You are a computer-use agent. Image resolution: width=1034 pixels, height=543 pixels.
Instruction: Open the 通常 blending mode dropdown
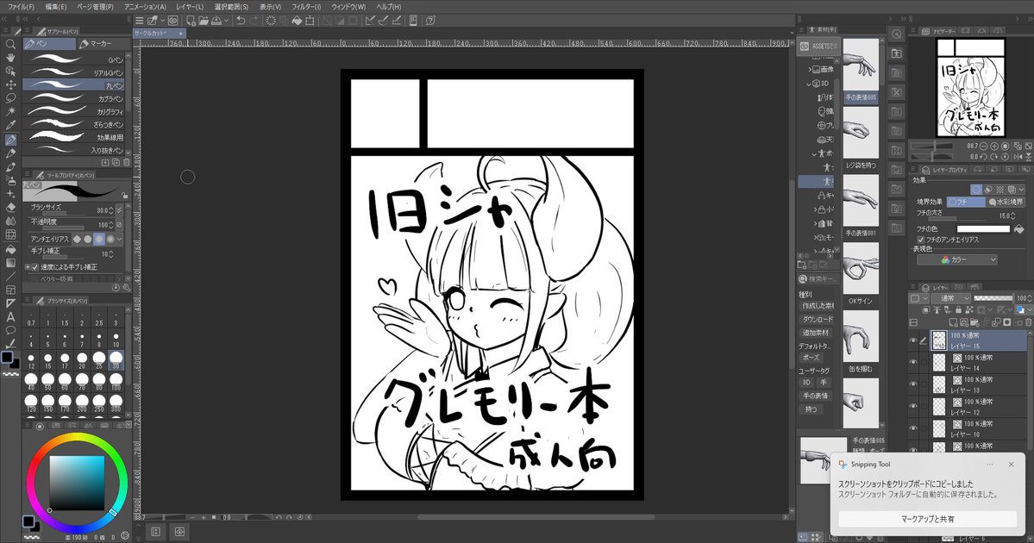[950, 298]
